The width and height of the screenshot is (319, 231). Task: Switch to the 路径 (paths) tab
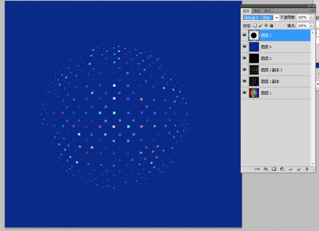pos(267,11)
